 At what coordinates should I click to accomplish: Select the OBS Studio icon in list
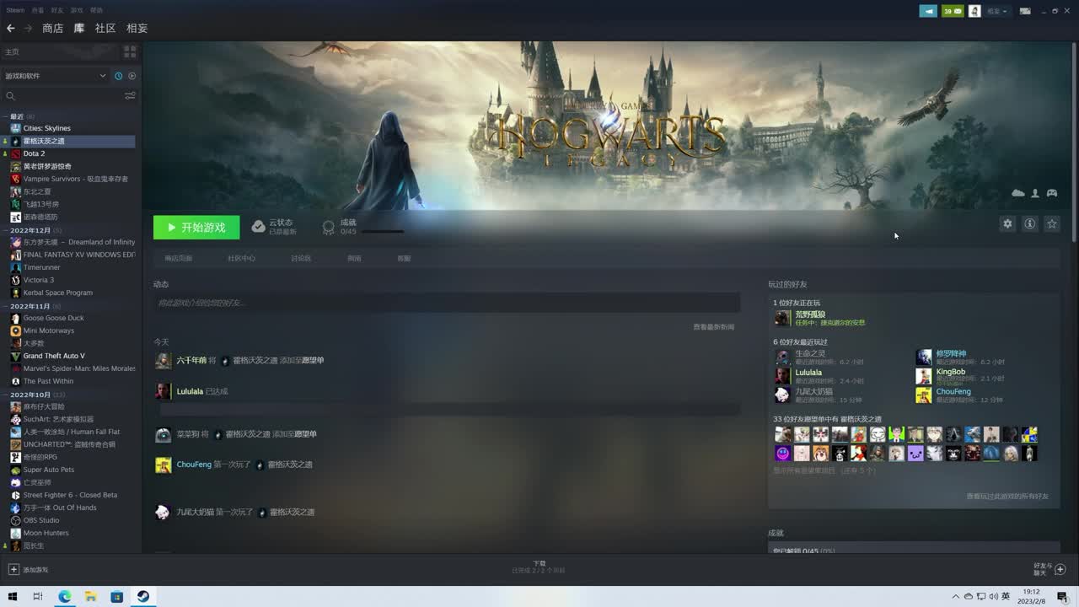(15, 520)
